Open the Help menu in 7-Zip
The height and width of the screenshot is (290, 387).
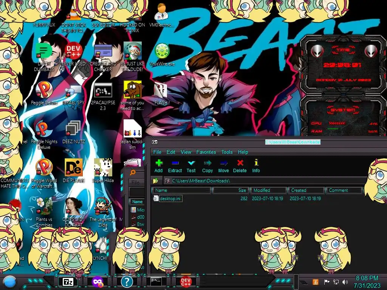[x=243, y=152]
